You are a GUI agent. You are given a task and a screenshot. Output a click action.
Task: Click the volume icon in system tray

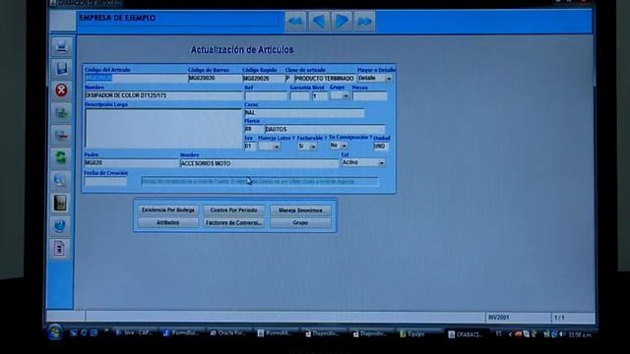tap(562, 334)
